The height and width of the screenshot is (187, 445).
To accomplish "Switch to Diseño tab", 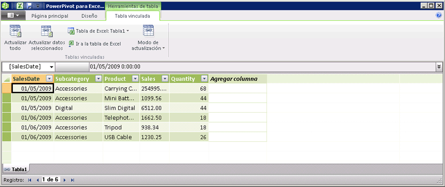I will click(x=89, y=16).
